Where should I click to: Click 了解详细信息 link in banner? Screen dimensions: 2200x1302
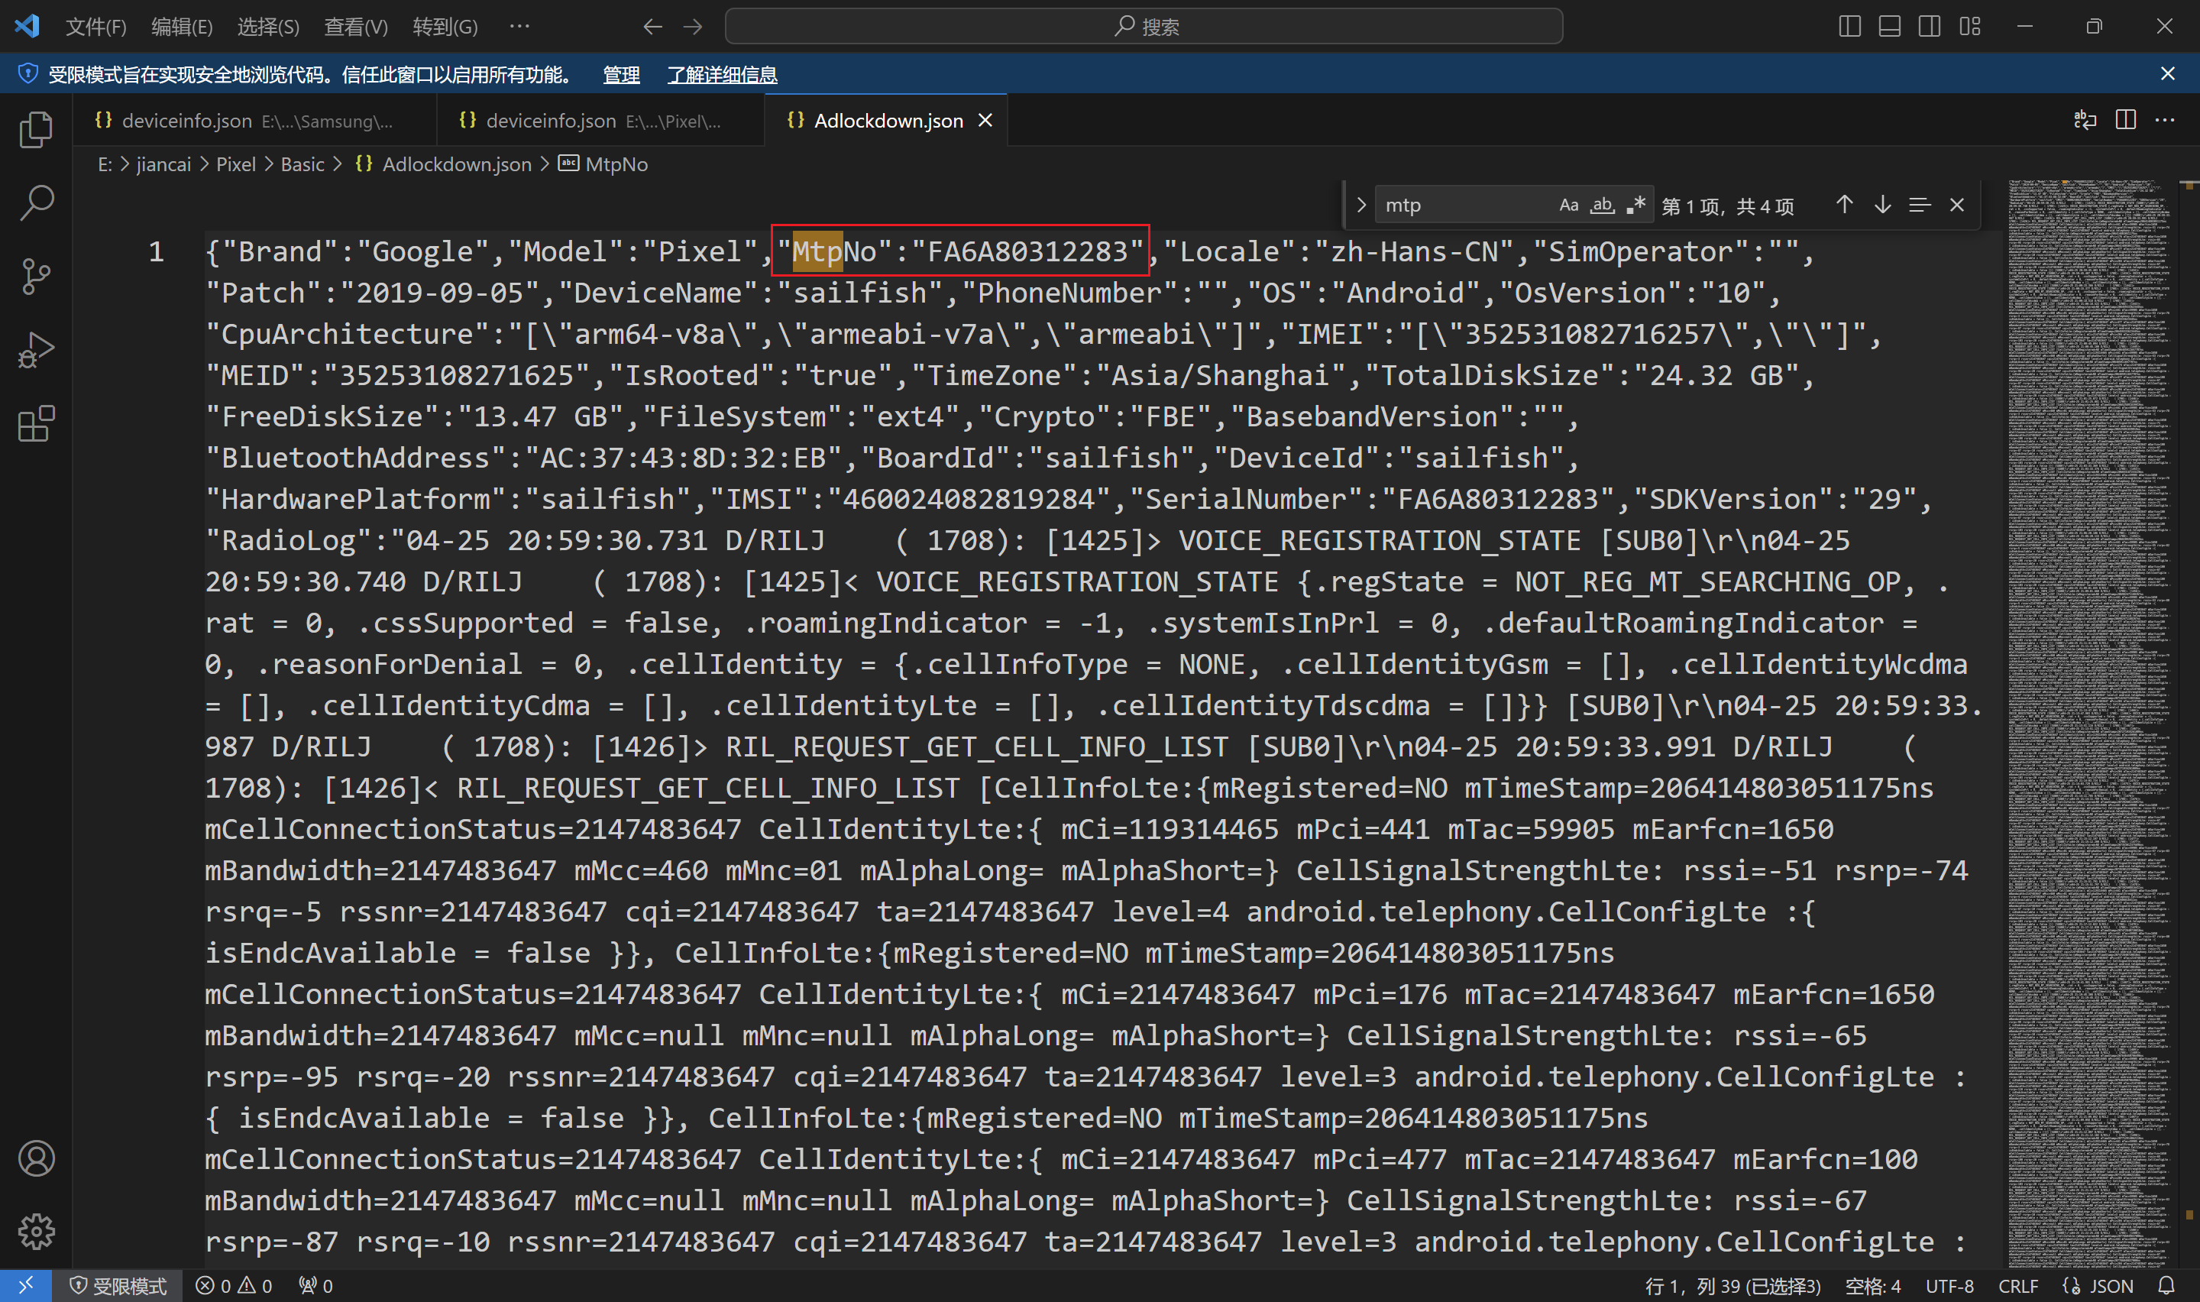tap(722, 75)
